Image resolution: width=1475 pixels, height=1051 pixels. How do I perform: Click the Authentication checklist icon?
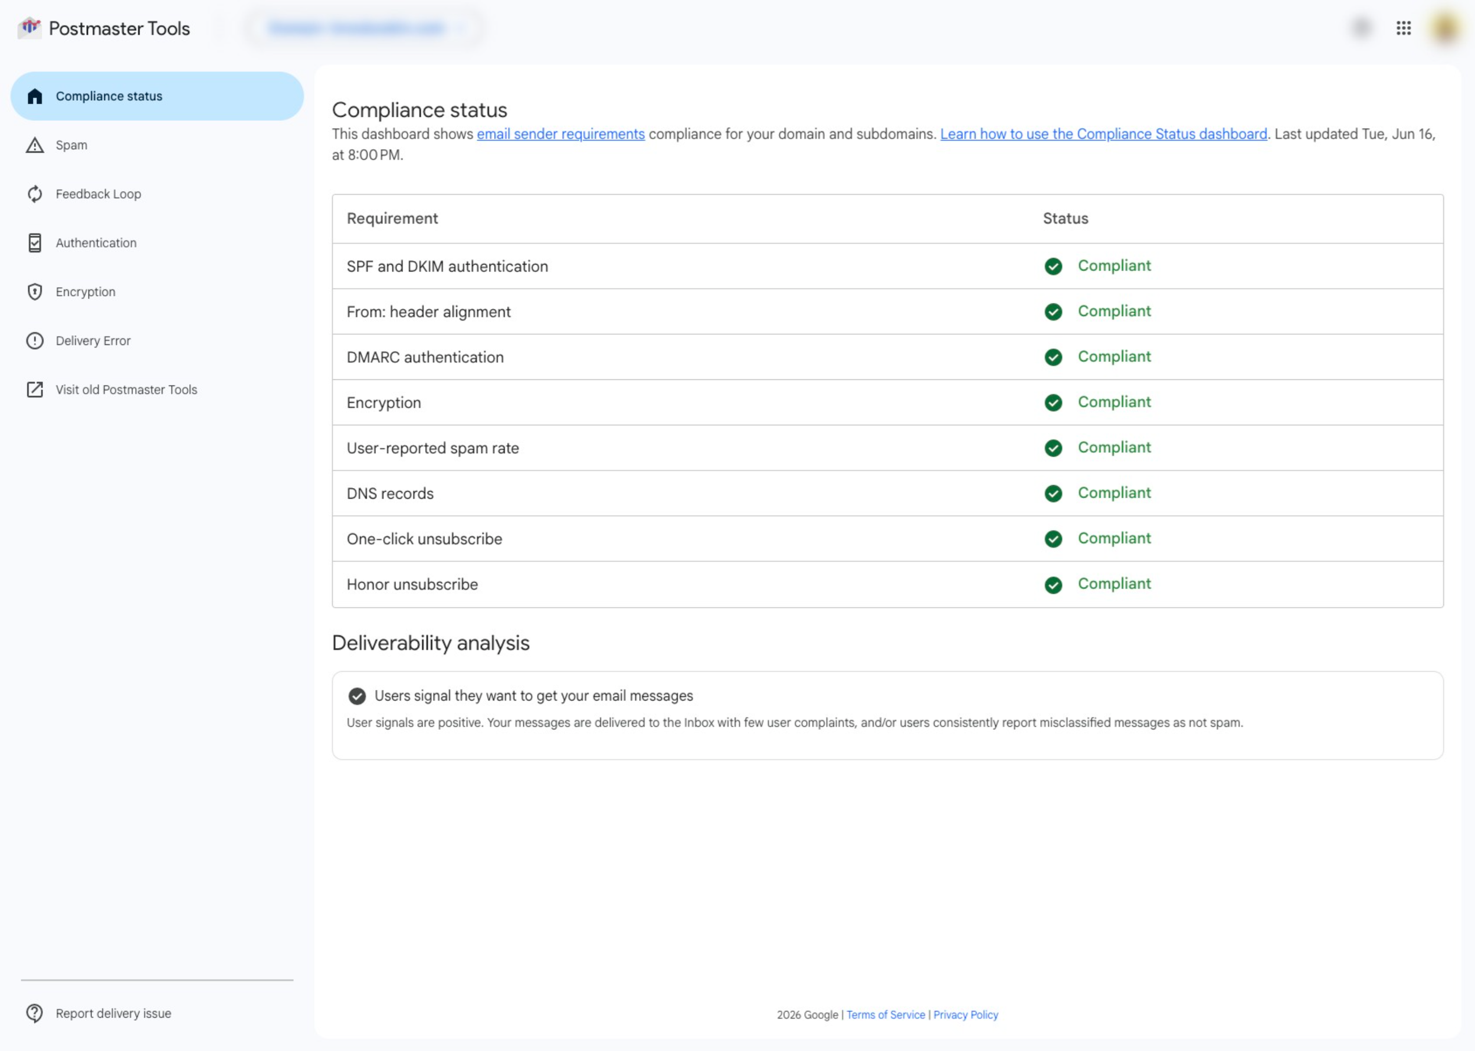pos(35,243)
